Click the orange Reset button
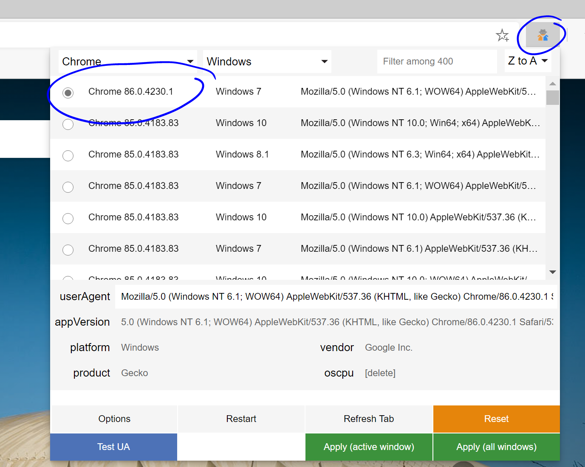Screen dimensions: 585x467 pos(497,419)
